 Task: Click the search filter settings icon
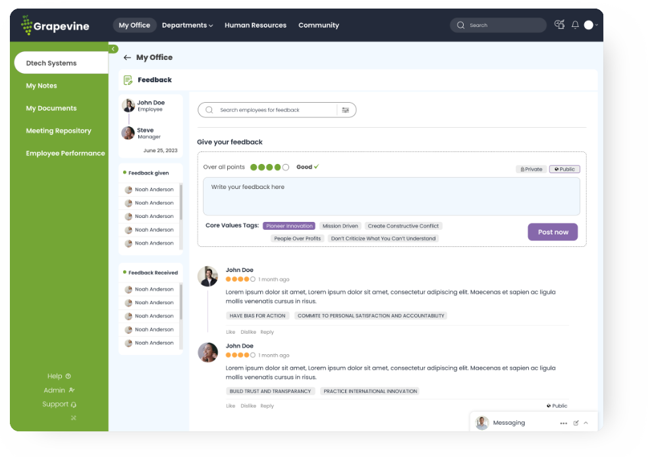coord(345,110)
